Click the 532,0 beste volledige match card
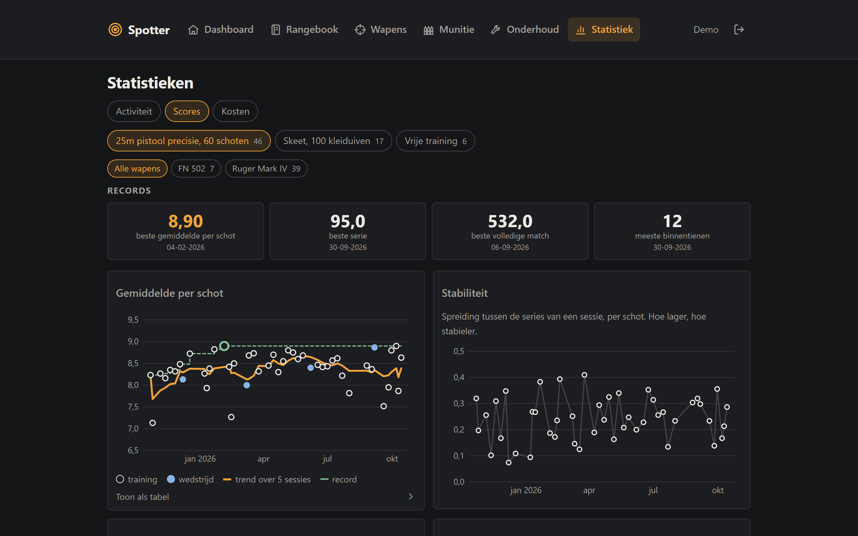This screenshot has height=536, width=858. [x=510, y=231]
